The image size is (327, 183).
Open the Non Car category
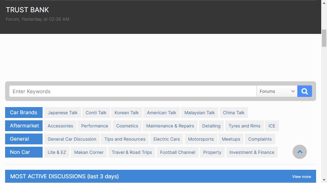click(x=24, y=152)
